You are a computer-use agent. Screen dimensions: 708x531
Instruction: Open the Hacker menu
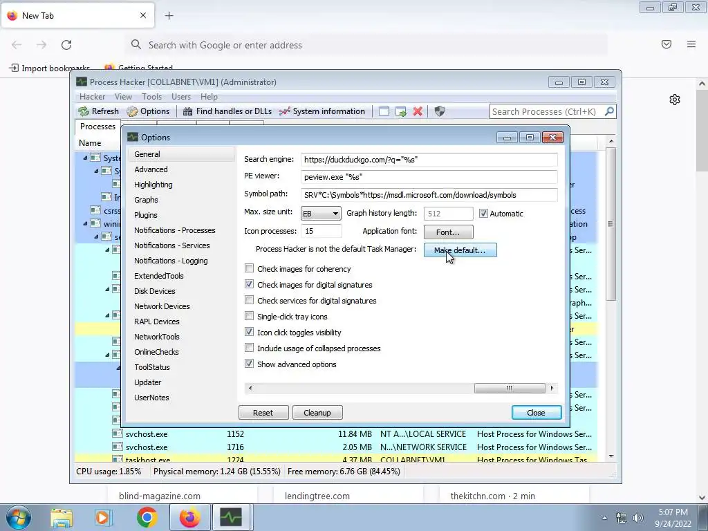(x=92, y=97)
